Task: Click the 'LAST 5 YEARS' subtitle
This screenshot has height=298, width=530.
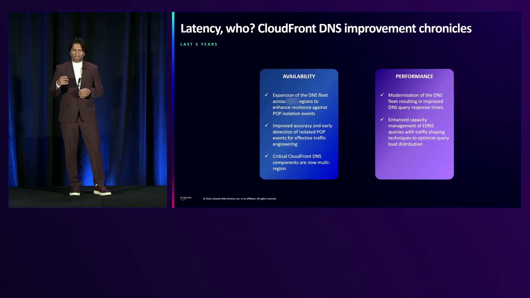Action: pos(199,44)
